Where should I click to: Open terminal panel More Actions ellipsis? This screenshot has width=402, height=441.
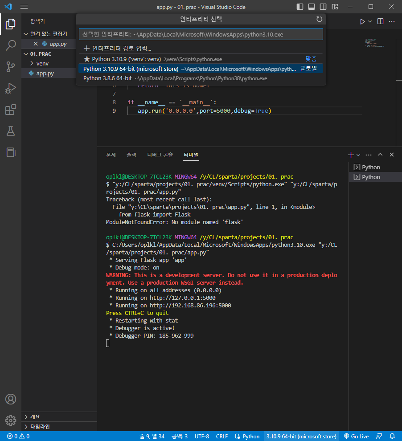[369, 155]
